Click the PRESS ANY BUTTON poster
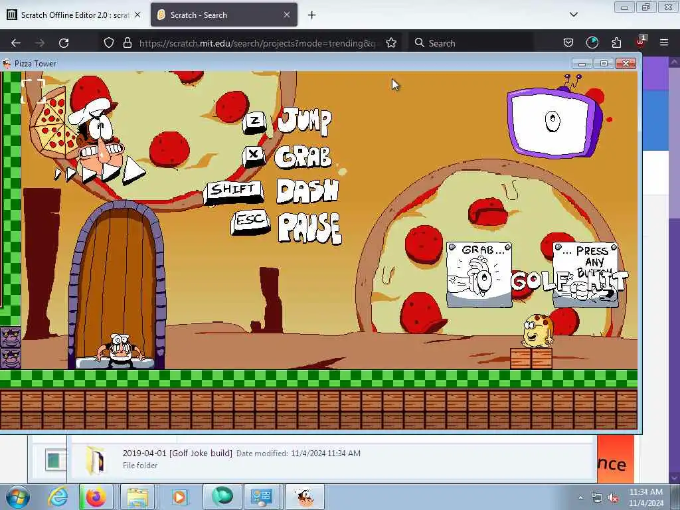 [x=586, y=274]
